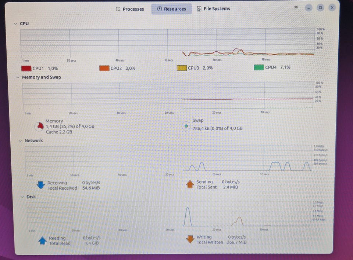Select the Resources tab
The height and width of the screenshot is (260, 353).
pyautogui.click(x=172, y=9)
